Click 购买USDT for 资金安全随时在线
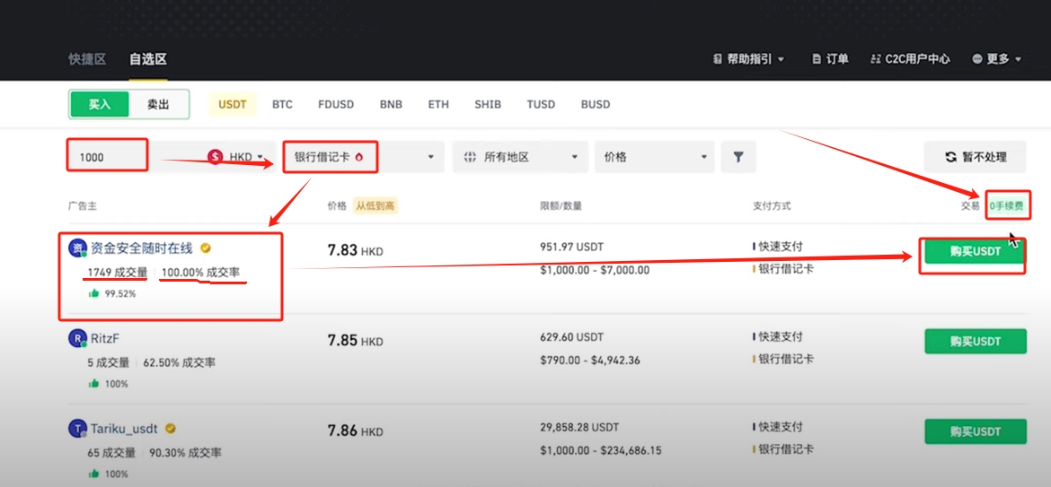 pyautogui.click(x=976, y=251)
